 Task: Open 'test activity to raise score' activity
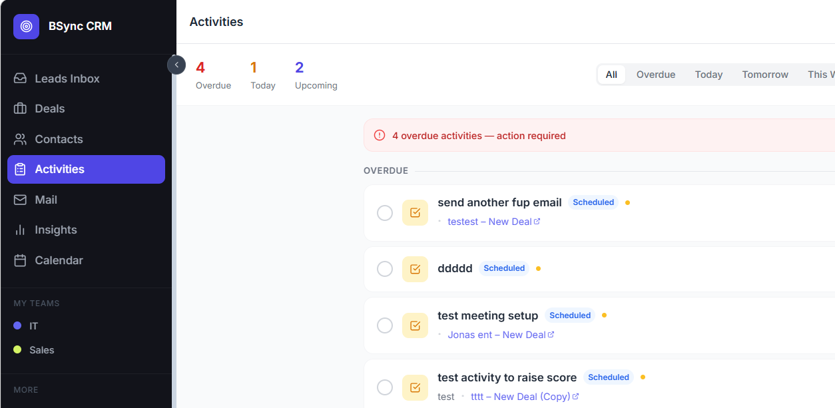[x=507, y=377]
